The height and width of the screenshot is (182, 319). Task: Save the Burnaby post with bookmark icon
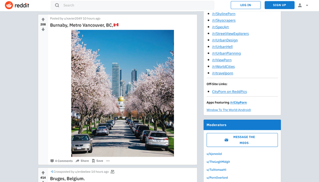click(x=98, y=161)
